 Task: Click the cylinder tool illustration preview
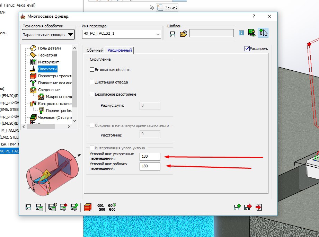(x=53, y=173)
